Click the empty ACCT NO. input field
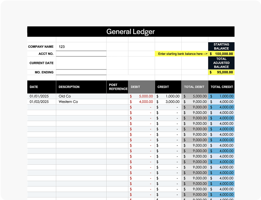This screenshot has width=261, height=200. pyautogui.click(x=81, y=54)
